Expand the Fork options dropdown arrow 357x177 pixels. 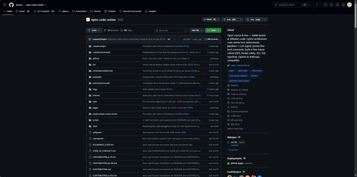coord(241,19)
